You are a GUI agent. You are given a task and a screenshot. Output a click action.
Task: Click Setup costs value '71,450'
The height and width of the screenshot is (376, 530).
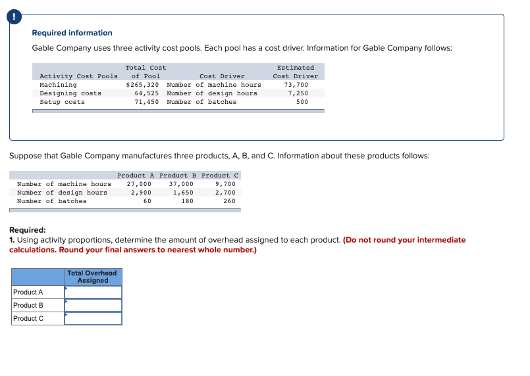pyautogui.click(x=146, y=102)
